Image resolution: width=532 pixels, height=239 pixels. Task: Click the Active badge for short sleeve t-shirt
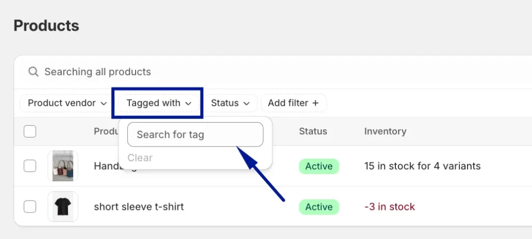click(x=318, y=207)
